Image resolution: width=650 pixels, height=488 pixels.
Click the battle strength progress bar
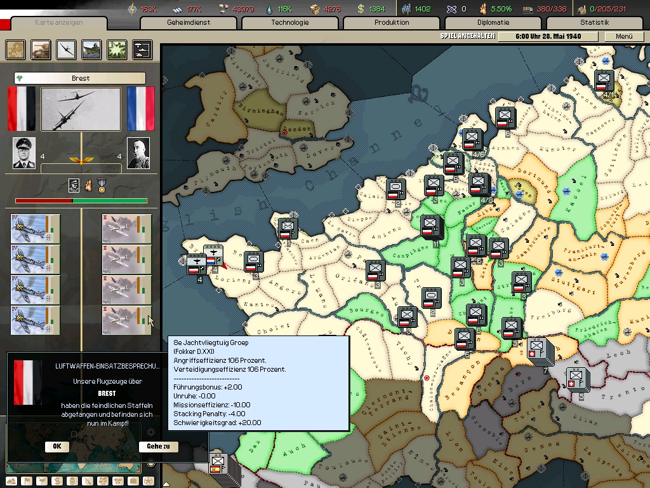tap(81, 201)
